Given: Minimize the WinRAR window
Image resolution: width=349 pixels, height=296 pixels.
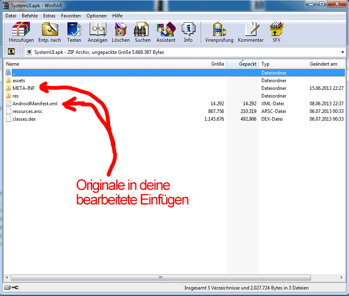Looking at the screenshot, I should tap(311, 4).
